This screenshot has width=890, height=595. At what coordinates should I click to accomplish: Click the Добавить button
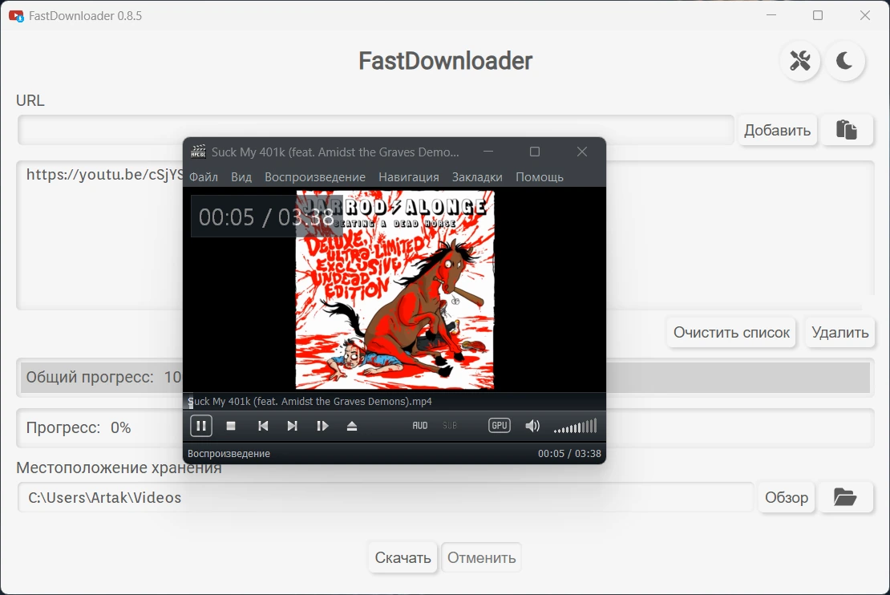click(777, 130)
